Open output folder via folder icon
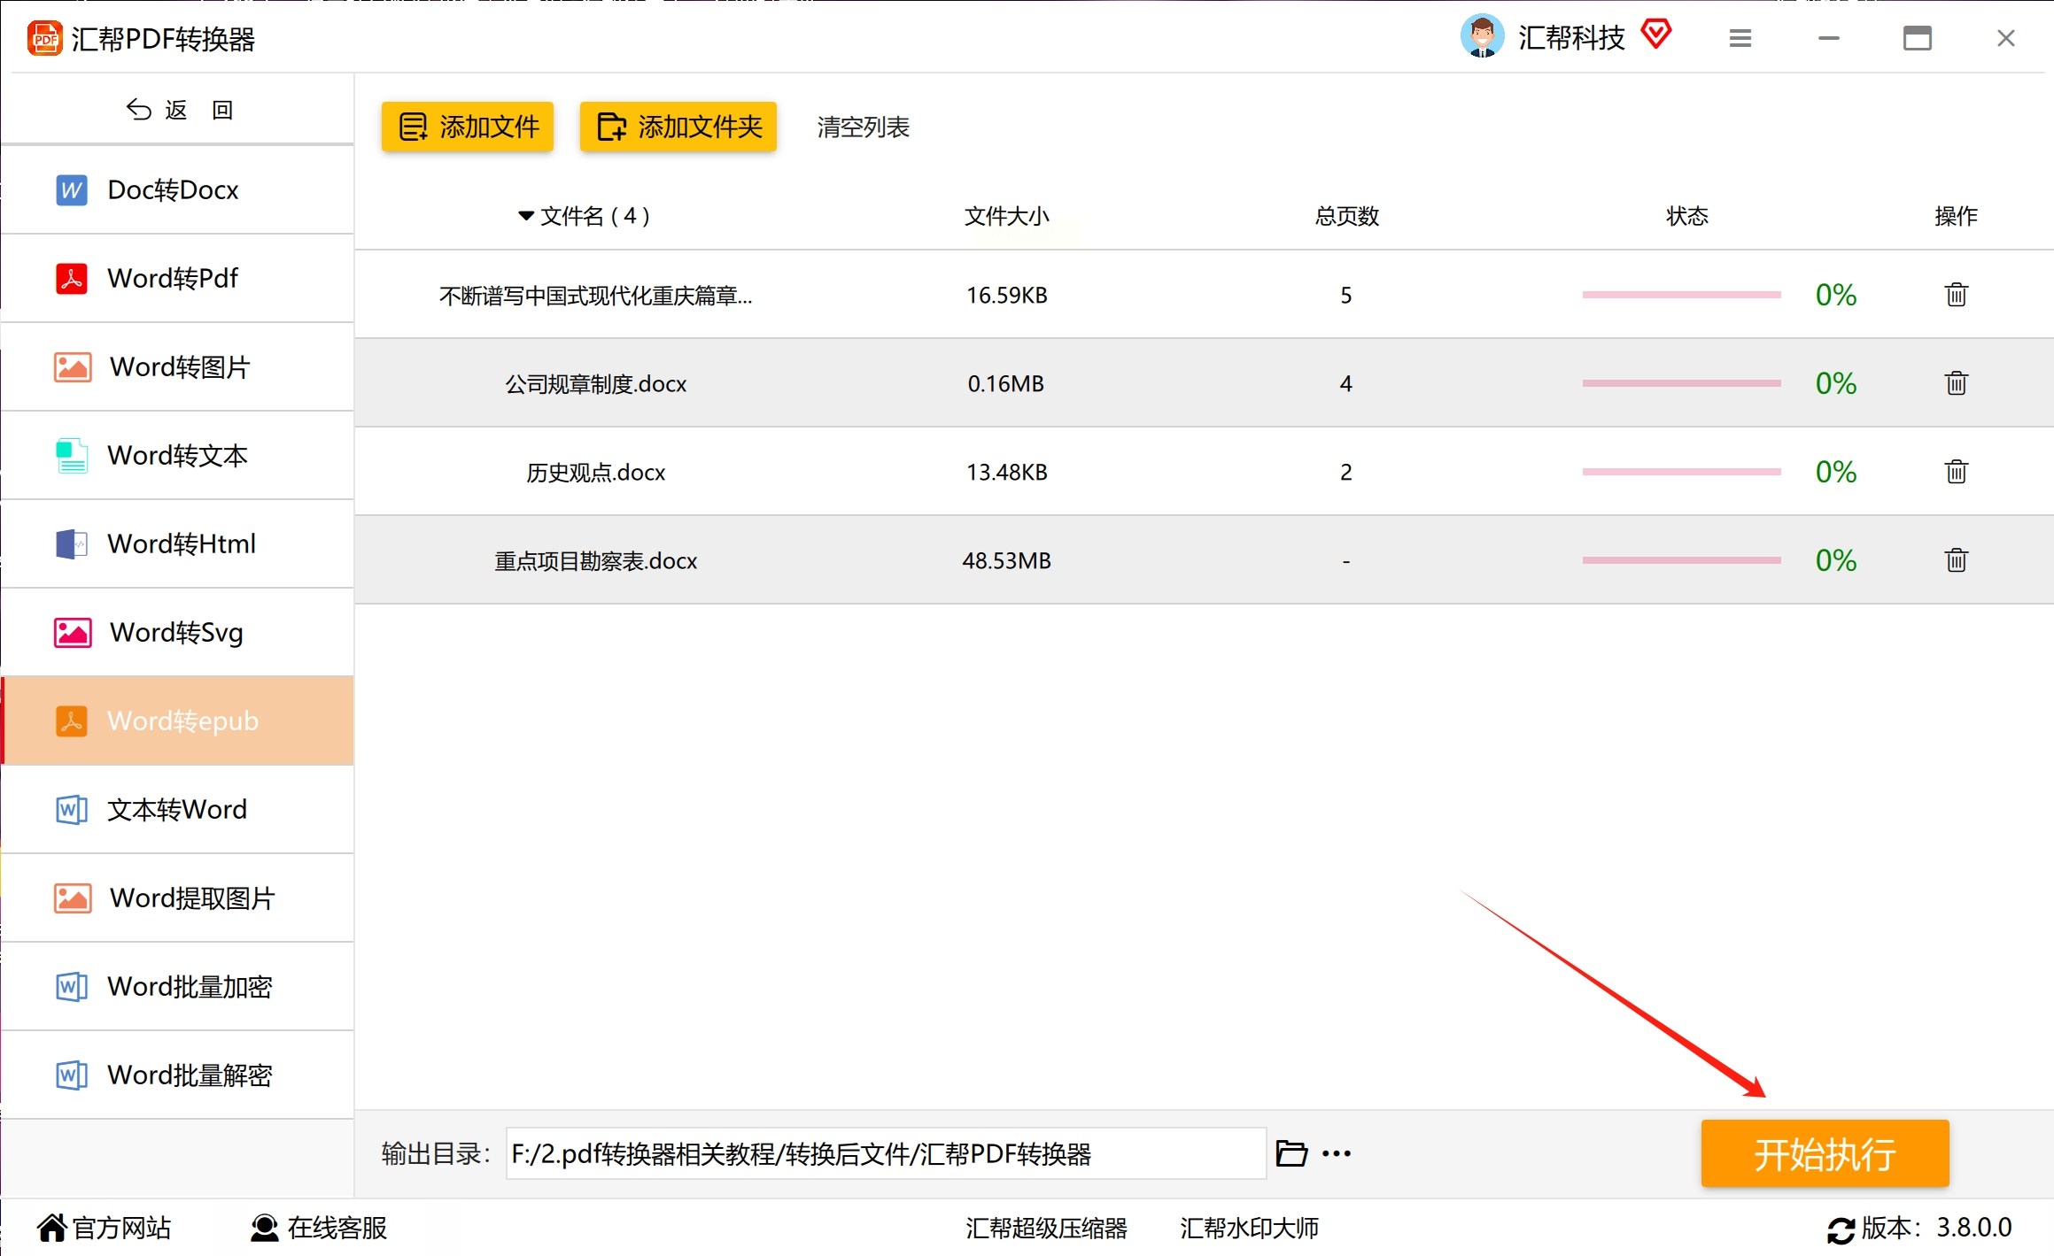This screenshot has height=1256, width=2054. [1291, 1153]
